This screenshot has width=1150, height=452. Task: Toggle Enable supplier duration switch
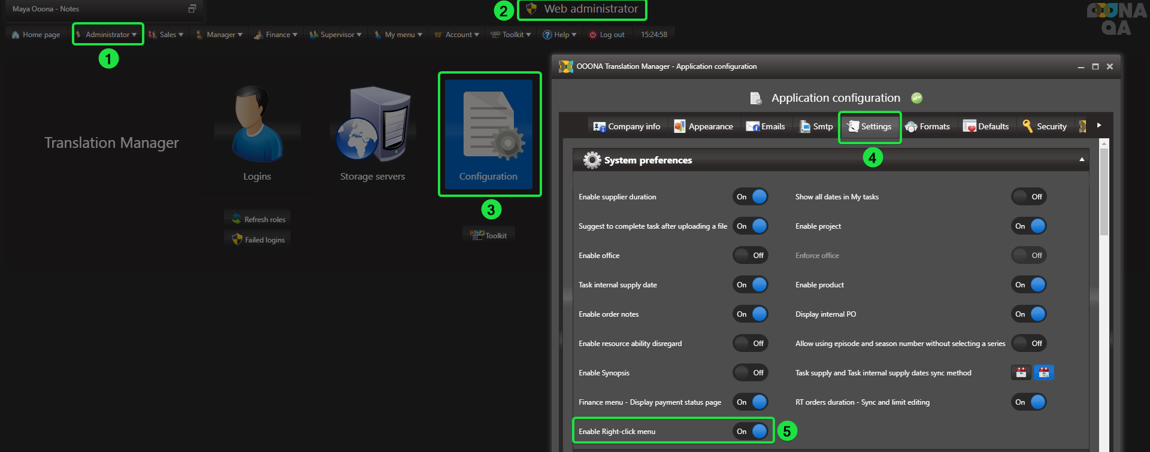[750, 197]
